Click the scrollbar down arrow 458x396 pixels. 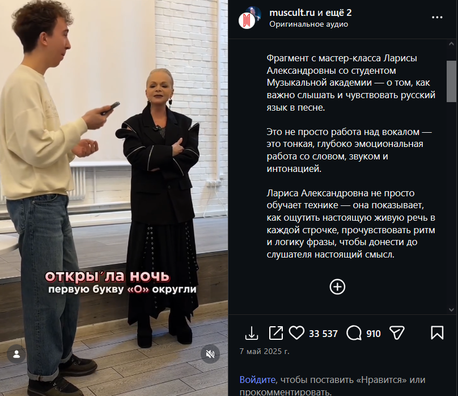pyautogui.click(x=451, y=310)
